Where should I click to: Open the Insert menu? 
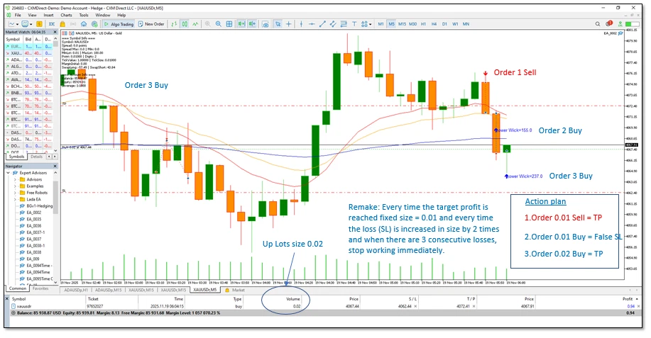click(48, 15)
